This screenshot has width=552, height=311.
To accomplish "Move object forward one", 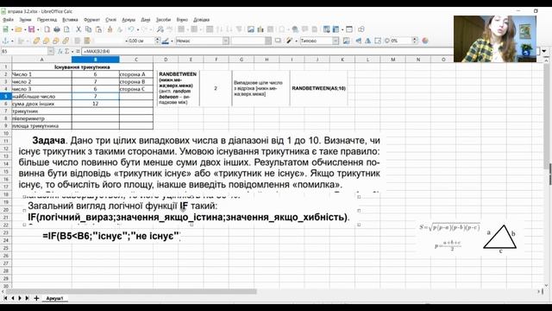I will coord(46,41).
